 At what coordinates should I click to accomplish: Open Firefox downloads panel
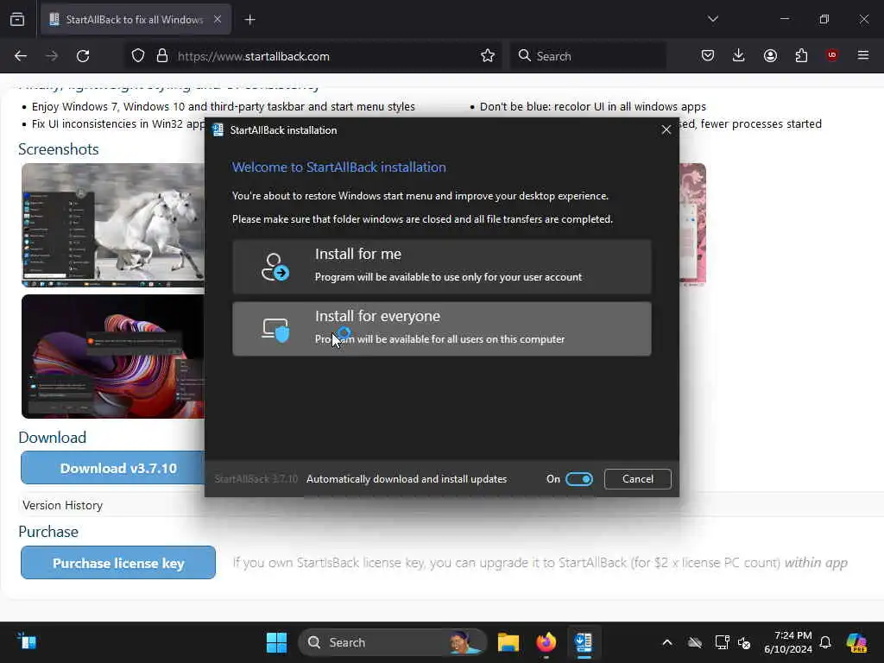[739, 56]
